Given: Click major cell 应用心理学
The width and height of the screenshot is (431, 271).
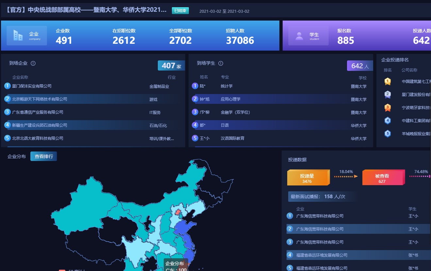Looking at the screenshot, I should coord(230,99).
